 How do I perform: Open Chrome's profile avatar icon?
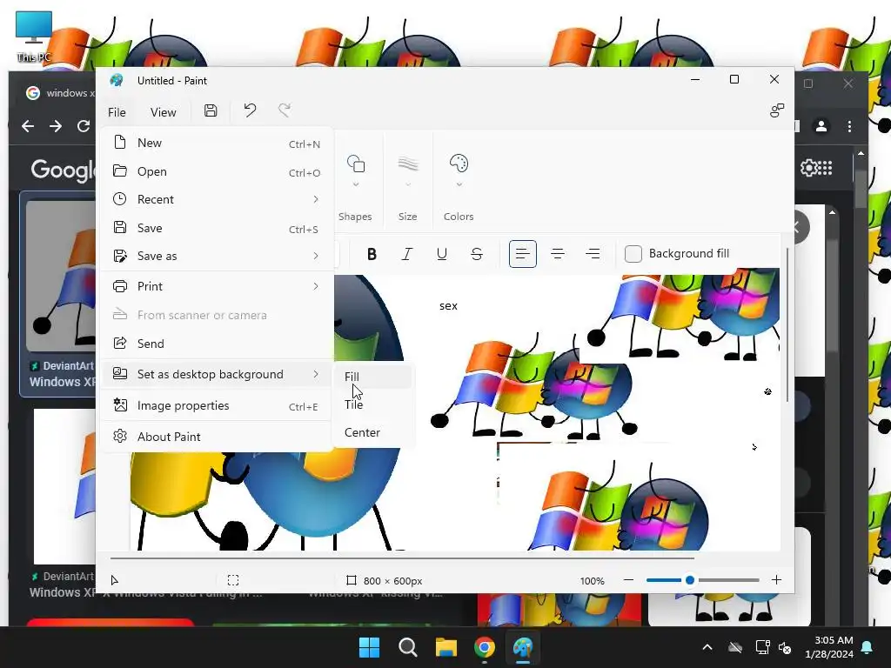(821, 126)
